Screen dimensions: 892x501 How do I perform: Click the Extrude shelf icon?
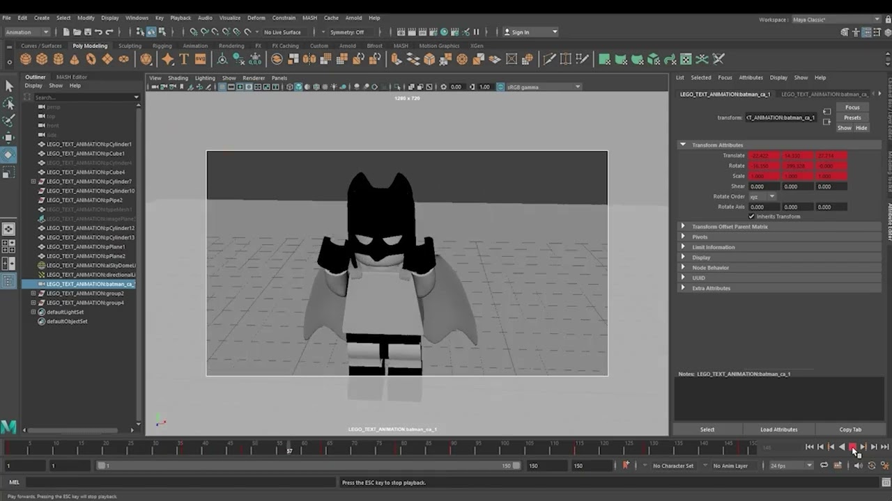pyautogui.click(x=397, y=59)
